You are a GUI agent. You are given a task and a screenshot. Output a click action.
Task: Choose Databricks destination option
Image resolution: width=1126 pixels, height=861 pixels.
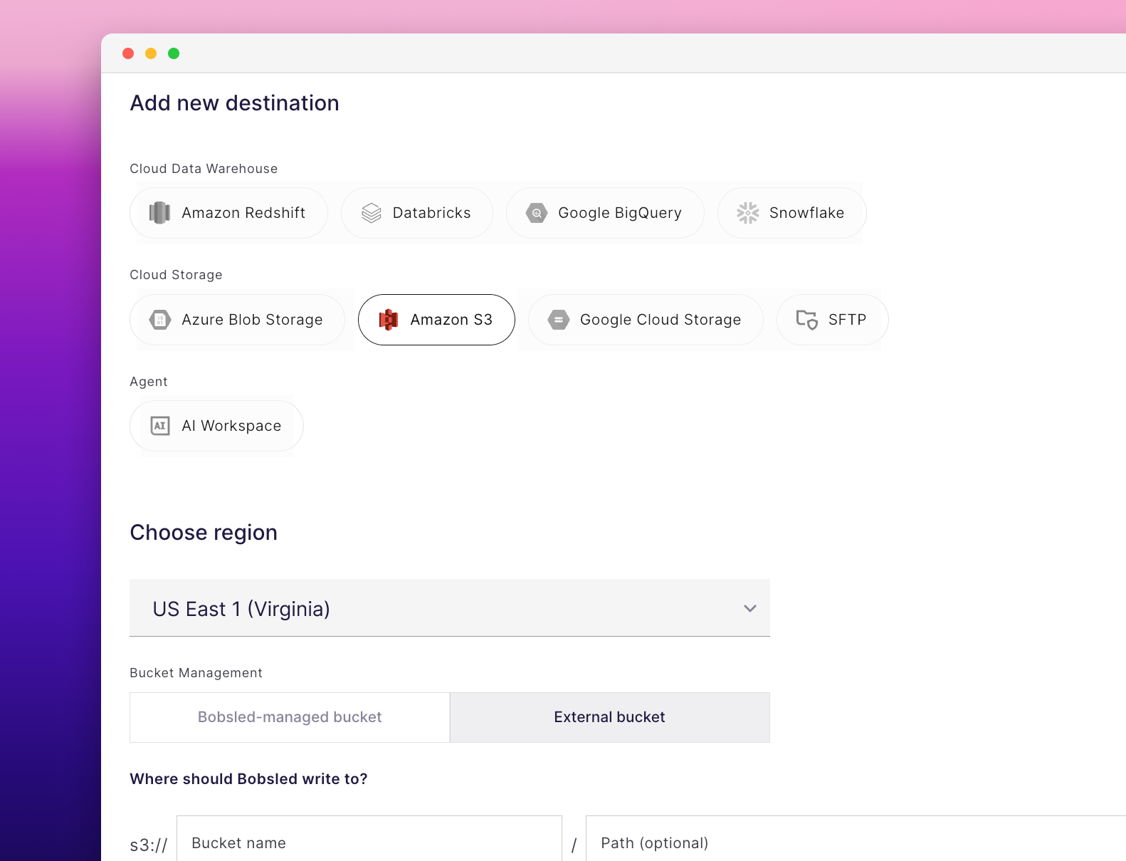point(416,213)
